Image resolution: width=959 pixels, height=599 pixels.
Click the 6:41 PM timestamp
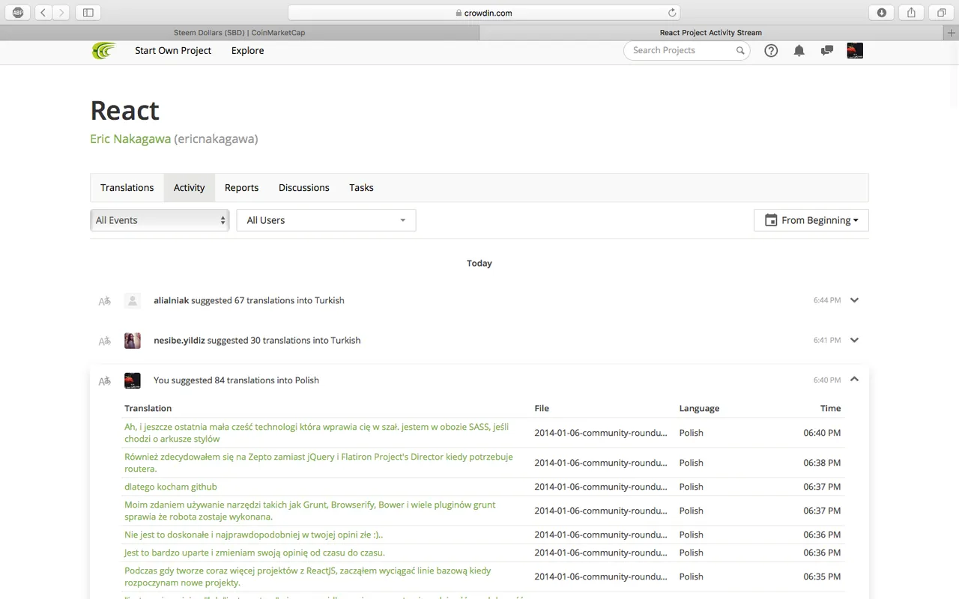pos(827,340)
